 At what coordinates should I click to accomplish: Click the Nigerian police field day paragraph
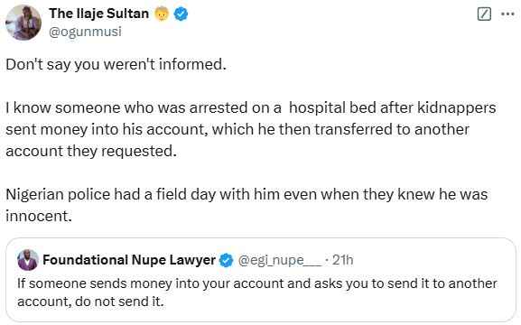(x=247, y=205)
